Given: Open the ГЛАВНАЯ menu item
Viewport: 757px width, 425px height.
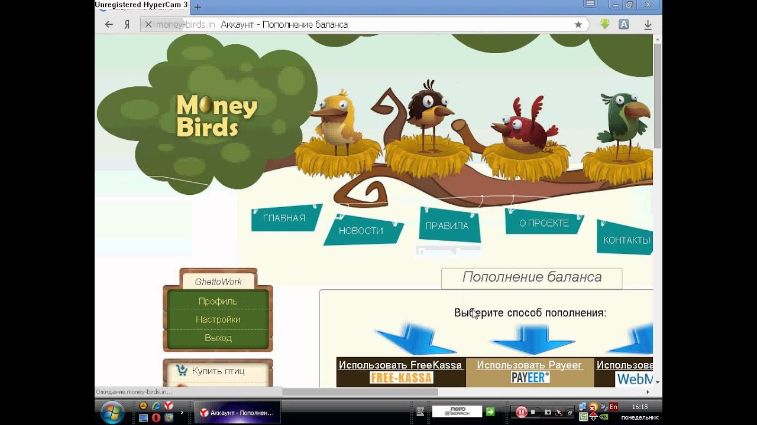Looking at the screenshot, I should point(284,218).
